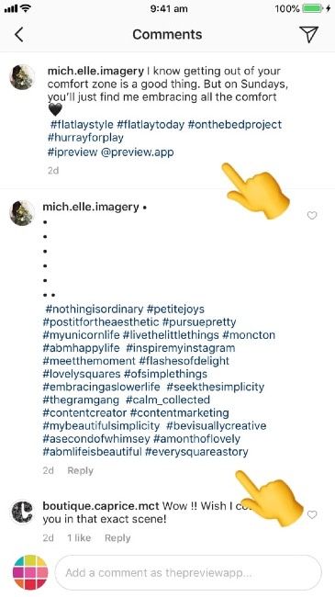This screenshot has height=597, width=335.
Task: Like mich.elle.imagery's hashtag comment
Action: coord(312,216)
